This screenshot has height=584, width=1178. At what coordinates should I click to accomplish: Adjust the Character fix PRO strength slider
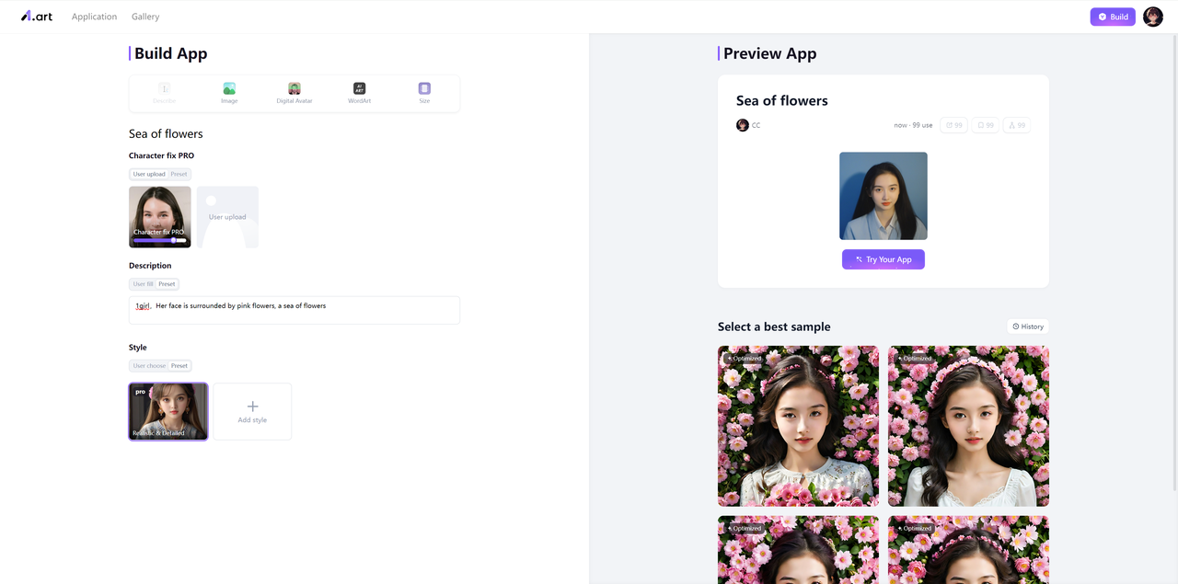(x=173, y=241)
